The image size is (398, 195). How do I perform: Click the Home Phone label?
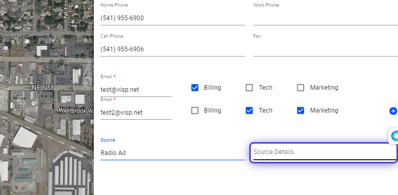point(114,5)
